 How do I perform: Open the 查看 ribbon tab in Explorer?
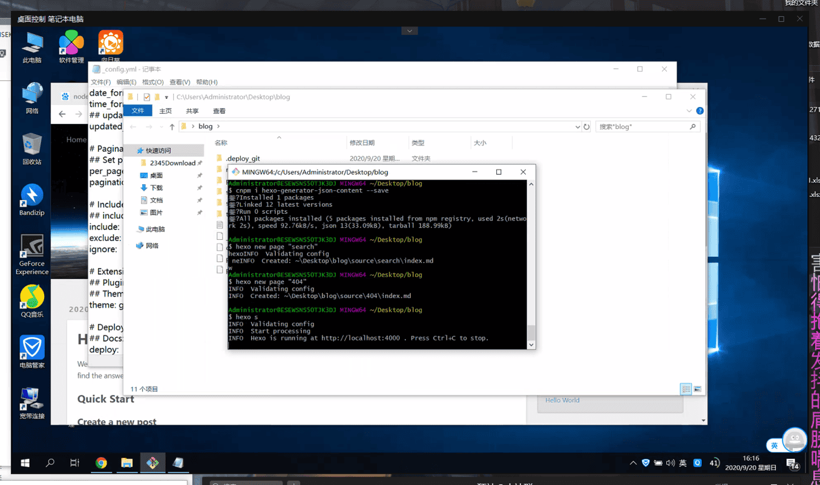point(219,111)
